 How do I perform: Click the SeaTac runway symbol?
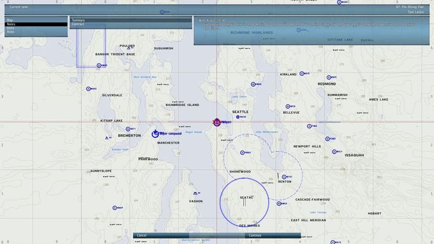(x=244, y=203)
